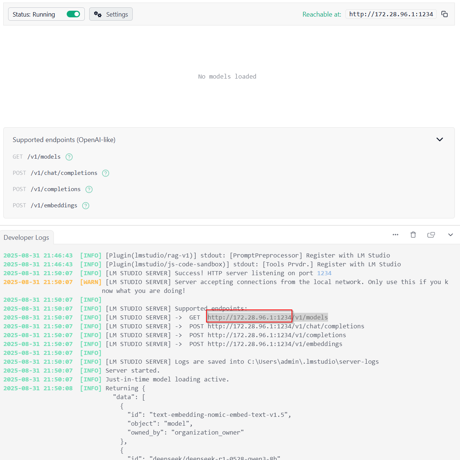Viewport: 460px width, 460px height.
Task: Click the Status: Running label
Action: [x=34, y=14]
